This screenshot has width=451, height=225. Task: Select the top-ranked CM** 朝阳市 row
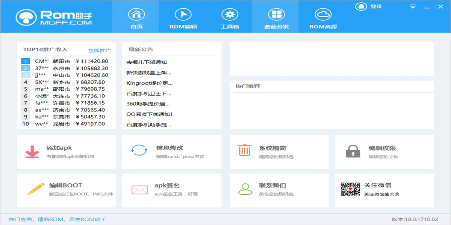[66, 61]
